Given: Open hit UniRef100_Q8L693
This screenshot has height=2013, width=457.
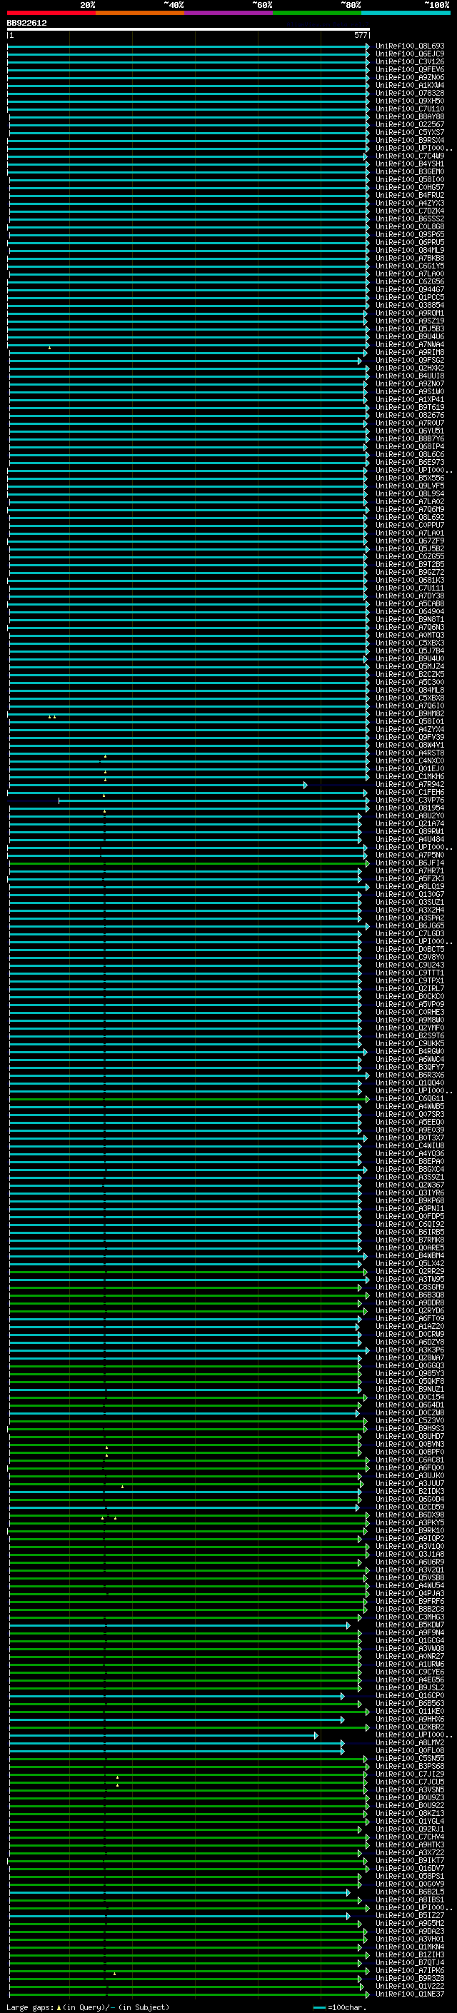Looking at the screenshot, I should pos(410,46).
